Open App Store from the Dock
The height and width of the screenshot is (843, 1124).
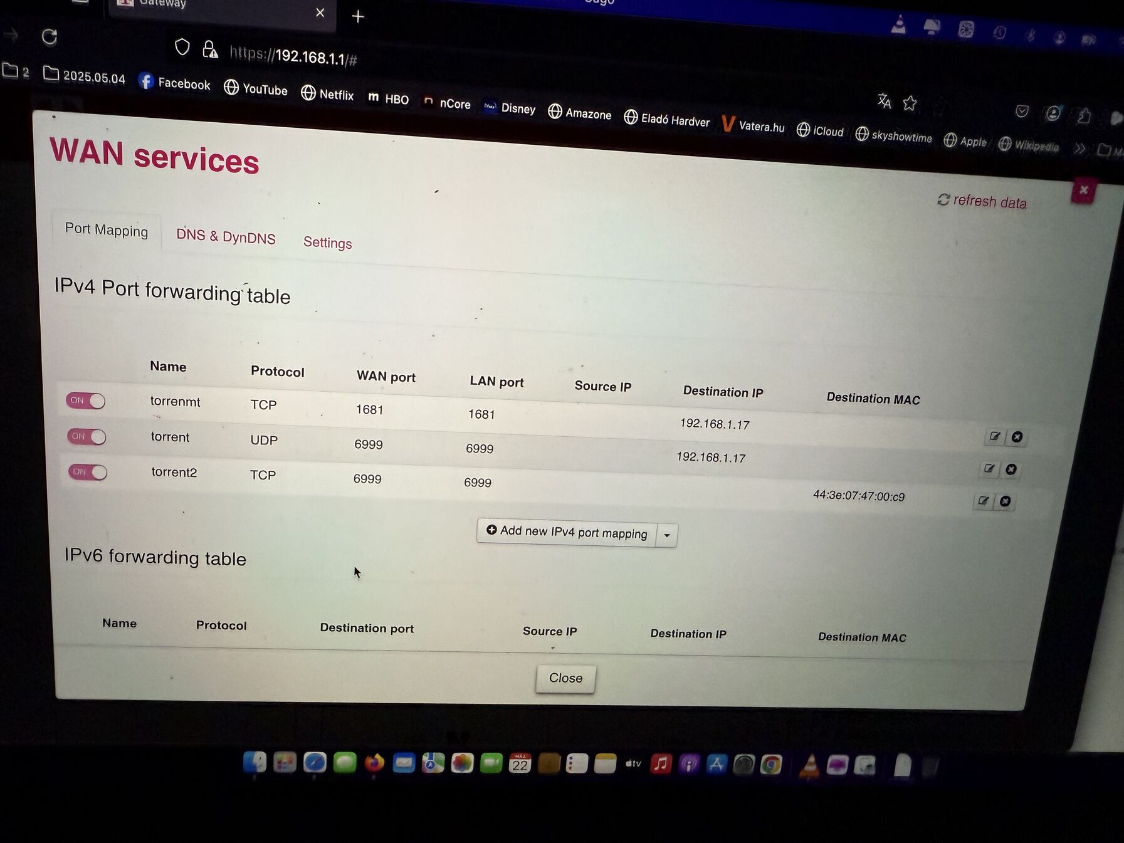point(717,764)
